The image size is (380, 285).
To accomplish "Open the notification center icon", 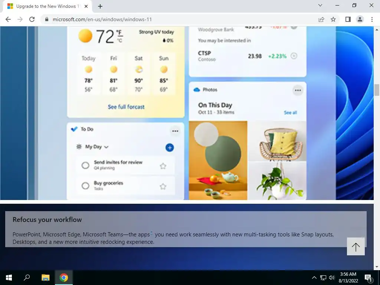I will [x=368, y=278].
